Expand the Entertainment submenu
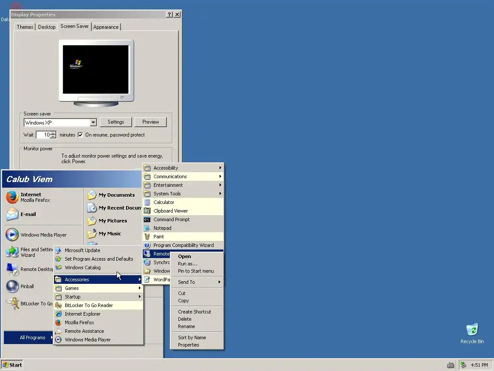The width and height of the screenshot is (494, 371). point(183,185)
